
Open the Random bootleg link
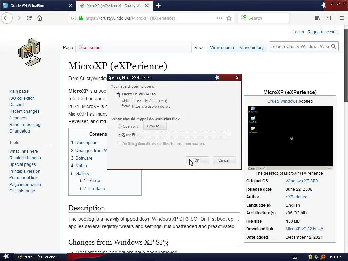point(24,124)
